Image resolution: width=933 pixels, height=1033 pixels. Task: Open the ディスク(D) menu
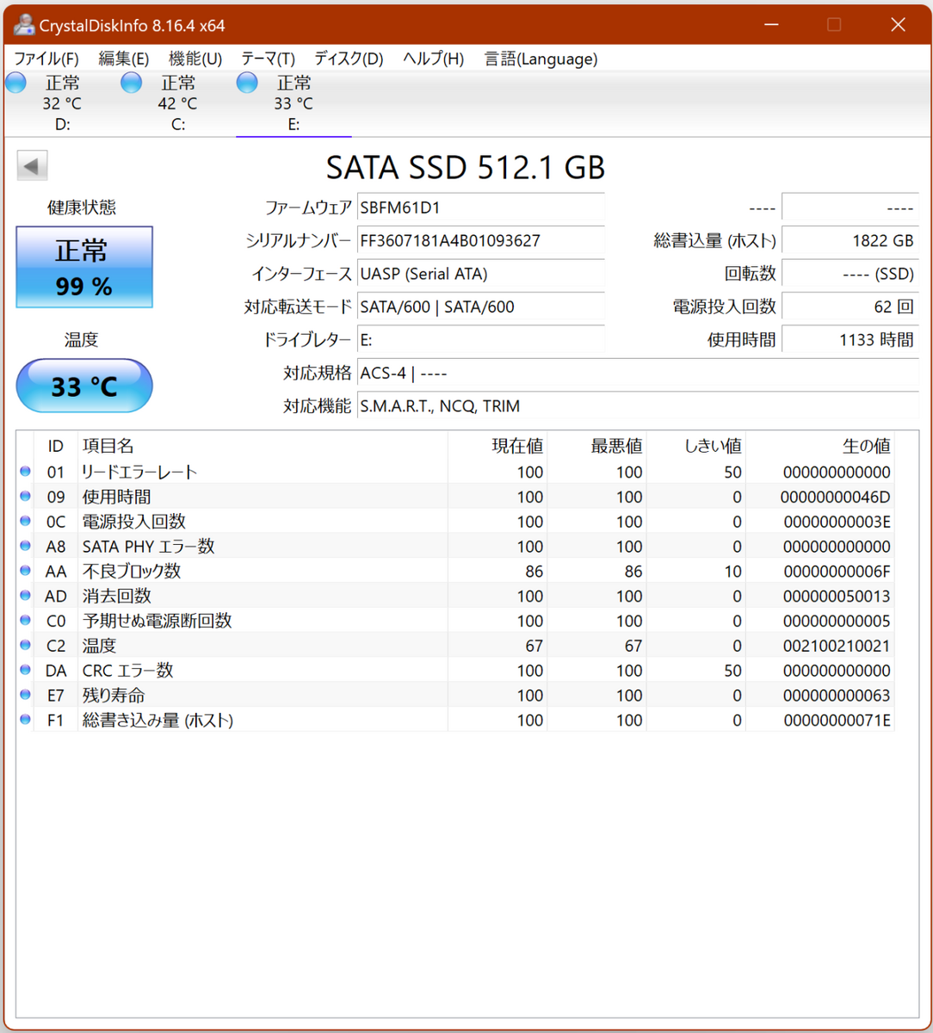tap(349, 59)
